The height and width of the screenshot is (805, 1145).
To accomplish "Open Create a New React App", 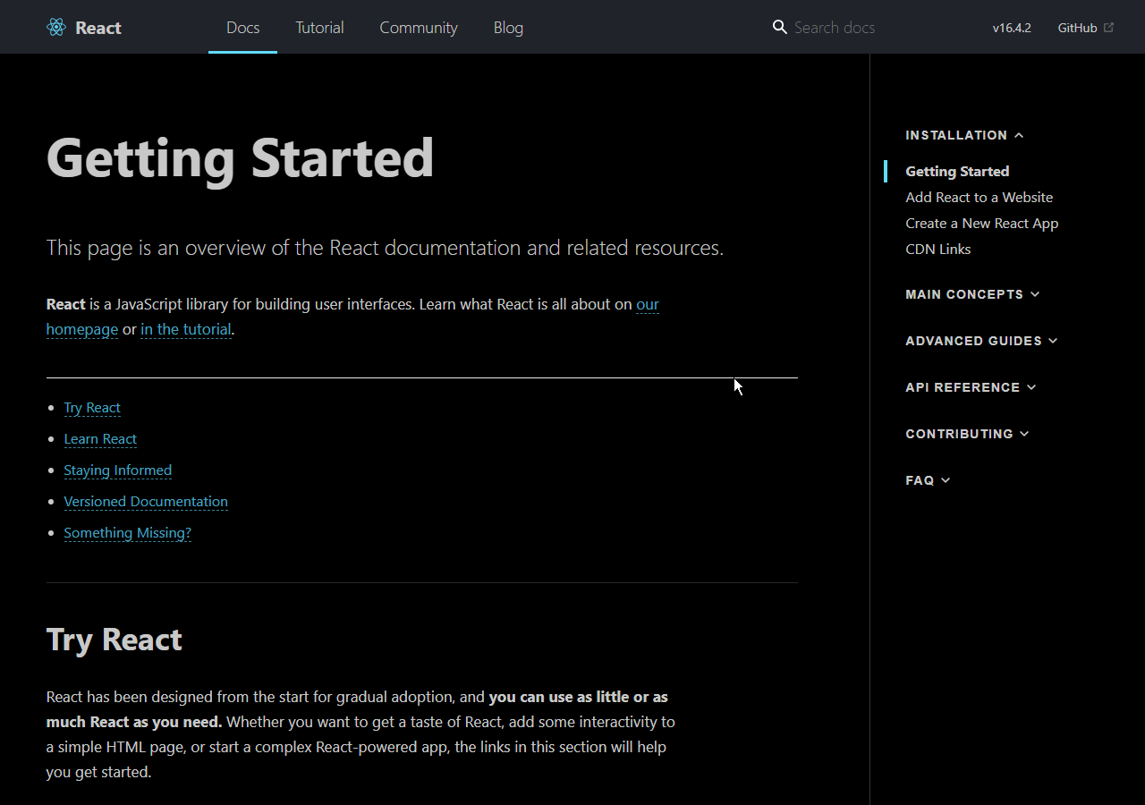I will point(981,223).
